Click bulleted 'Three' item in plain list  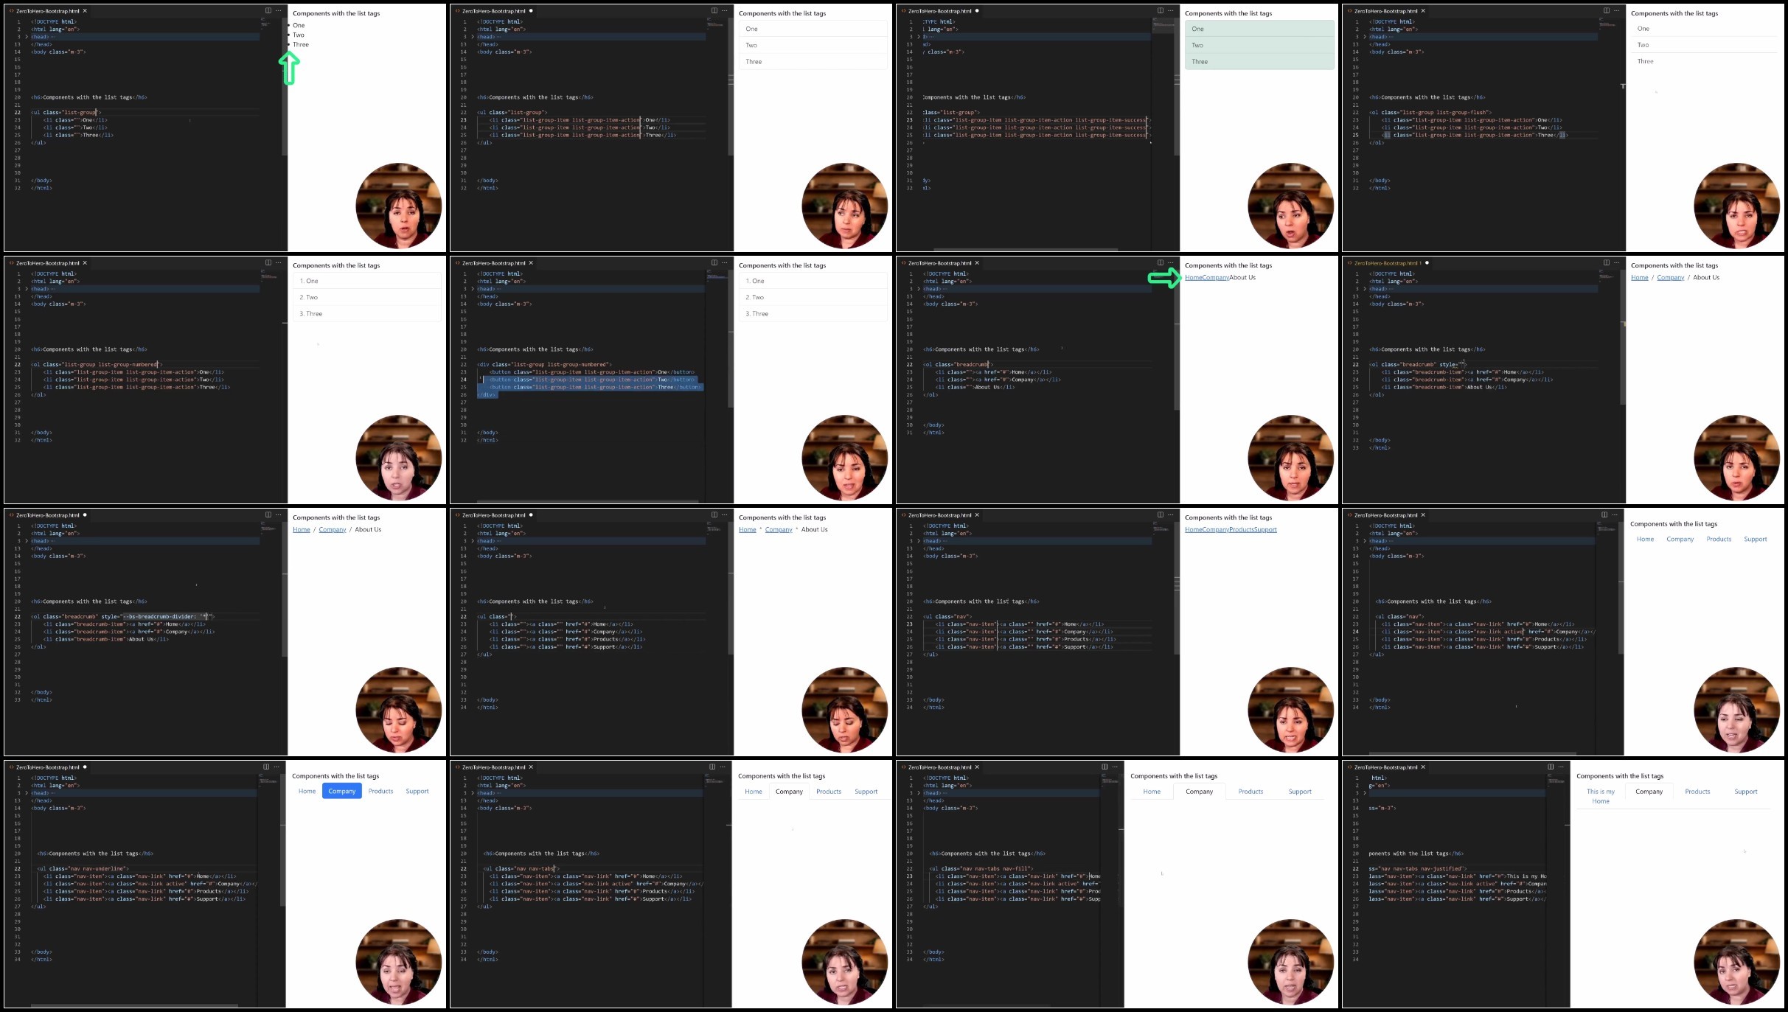(301, 44)
